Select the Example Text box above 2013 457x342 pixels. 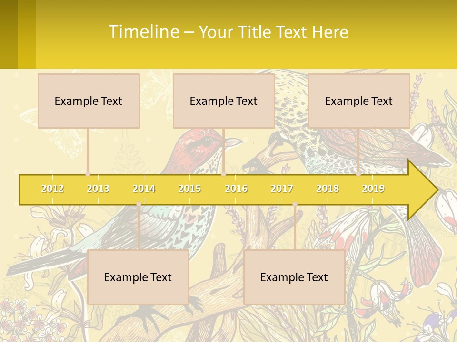[x=89, y=101]
